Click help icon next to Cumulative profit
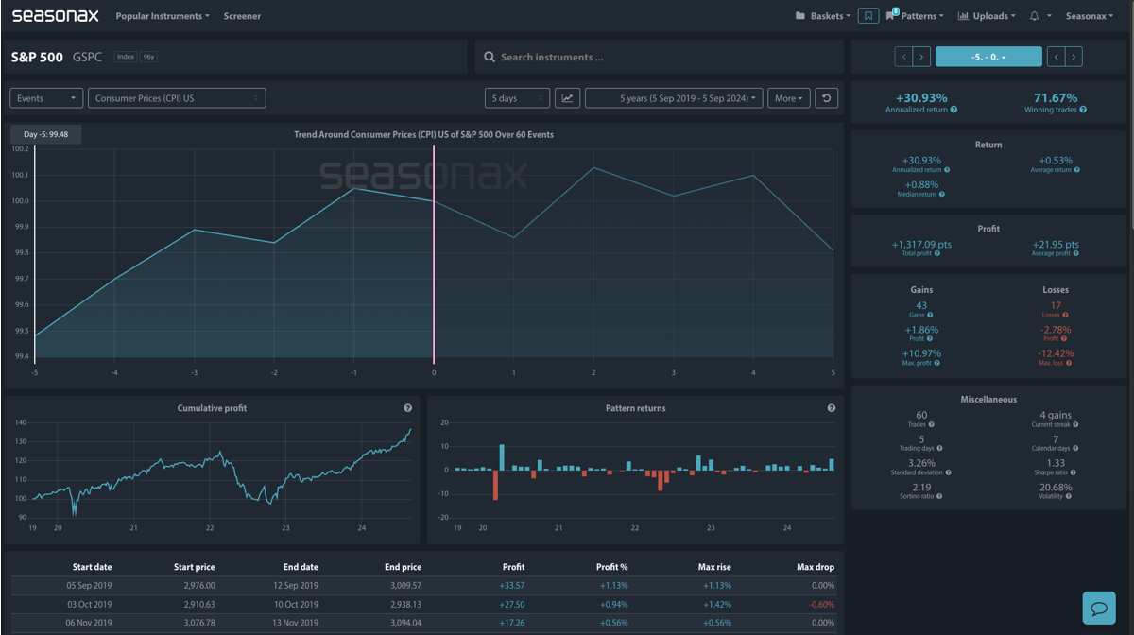1134x635 pixels. pyautogui.click(x=408, y=408)
